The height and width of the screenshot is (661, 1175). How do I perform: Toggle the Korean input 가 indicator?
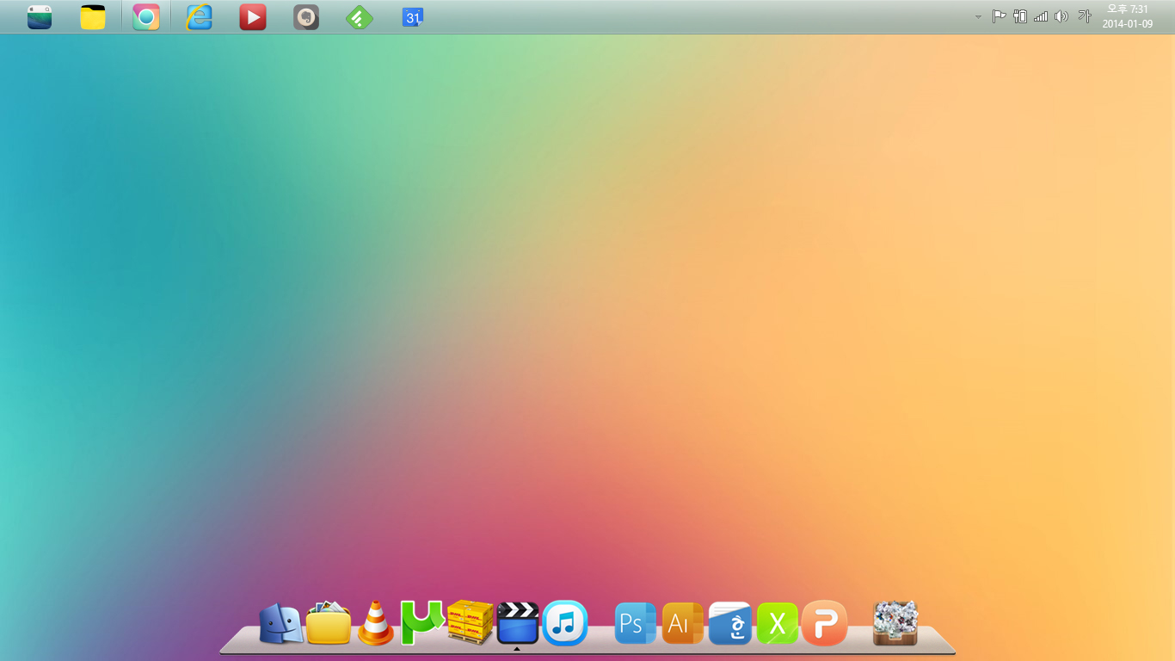click(x=1085, y=16)
